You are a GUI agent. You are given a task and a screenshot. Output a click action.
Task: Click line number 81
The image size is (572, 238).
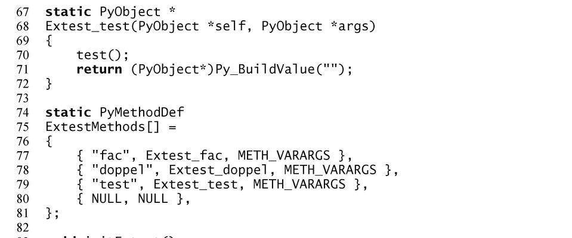click(22, 213)
